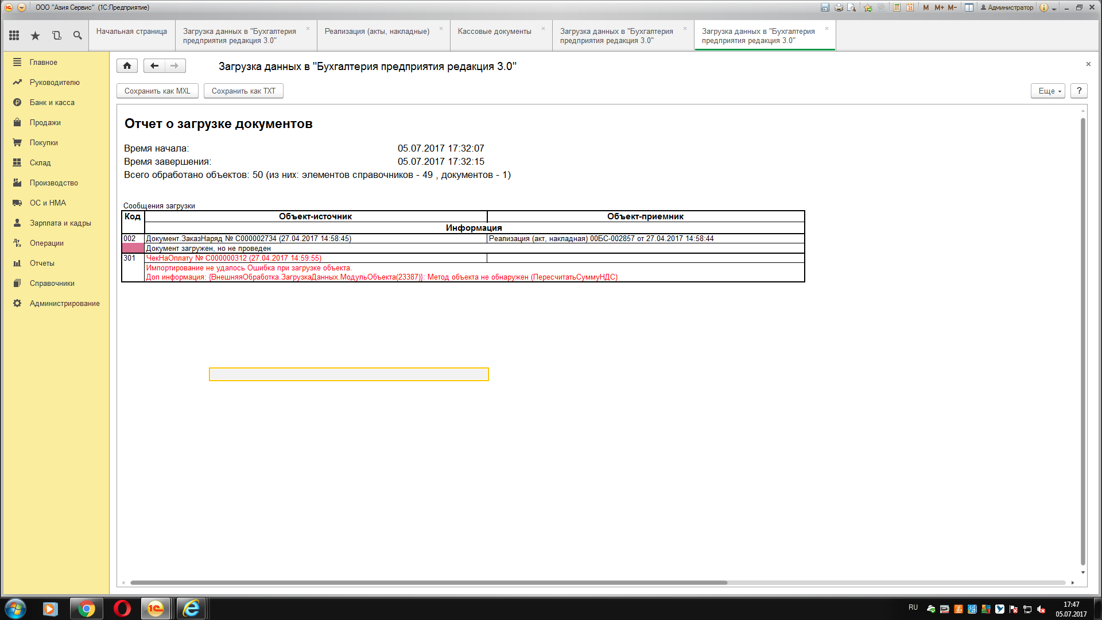This screenshot has height=620, width=1102.
Task: Open Print preview (page with magnifier) icon
Action: click(x=852, y=7)
